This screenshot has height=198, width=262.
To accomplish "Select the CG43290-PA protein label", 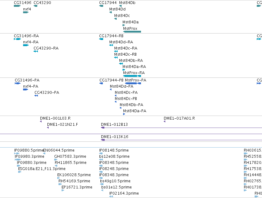I will 47,93.
